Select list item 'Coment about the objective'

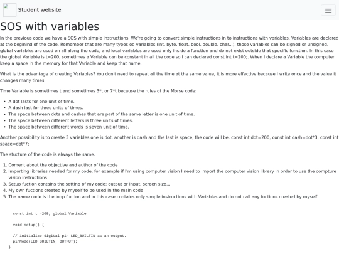(63, 165)
